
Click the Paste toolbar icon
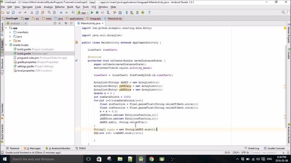(x=42, y=13)
